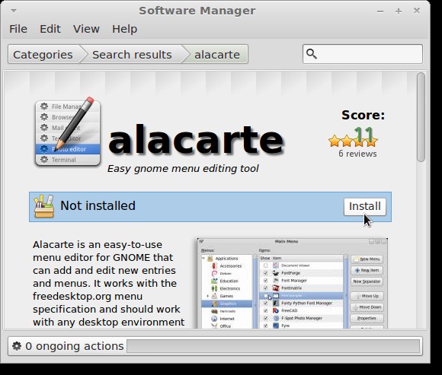Open the Edit menu
The width and height of the screenshot is (442, 375).
[x=50, y=29]
